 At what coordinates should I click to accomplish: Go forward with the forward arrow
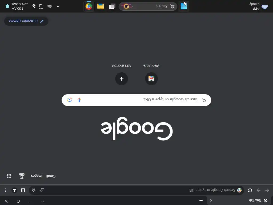(259, 190)
